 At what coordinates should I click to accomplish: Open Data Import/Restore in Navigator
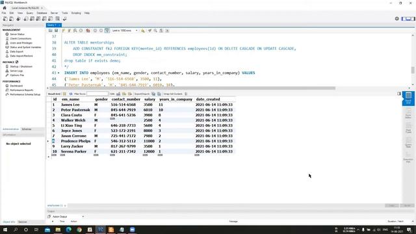coord(21,56)
